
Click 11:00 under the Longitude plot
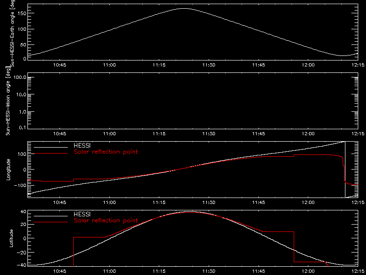[x=109, y=202]
